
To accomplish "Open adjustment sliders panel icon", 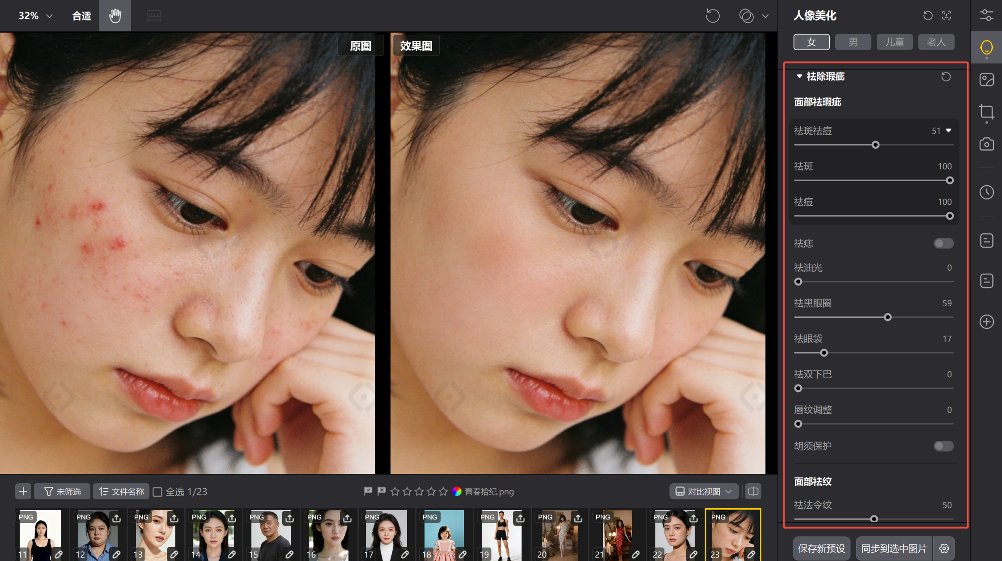I will (986, 16).
